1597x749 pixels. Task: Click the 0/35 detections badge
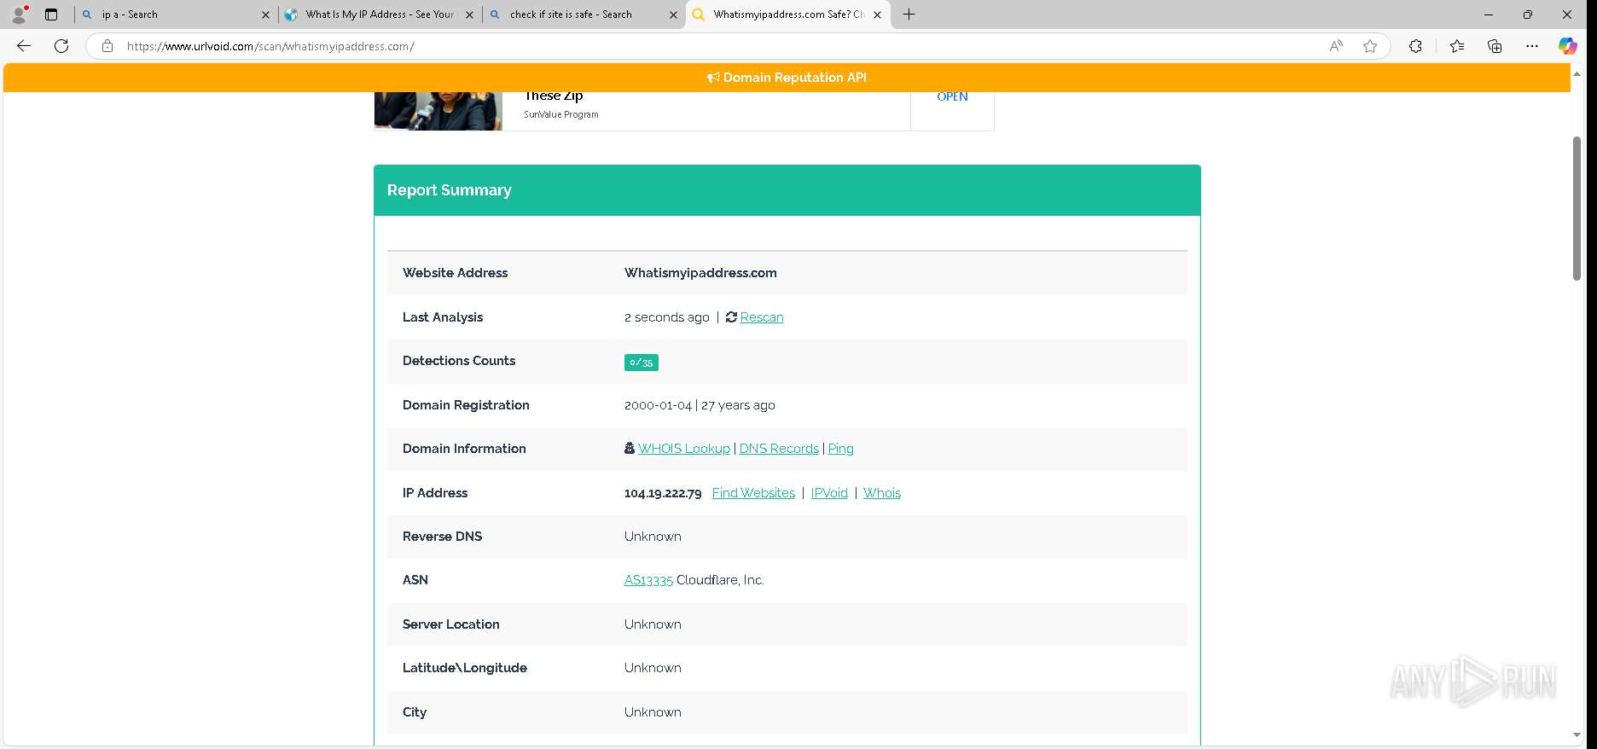[x=641, y=363]
